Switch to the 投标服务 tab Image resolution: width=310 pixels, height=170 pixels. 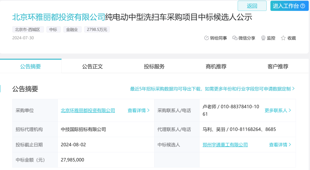(x=154, y=66)
